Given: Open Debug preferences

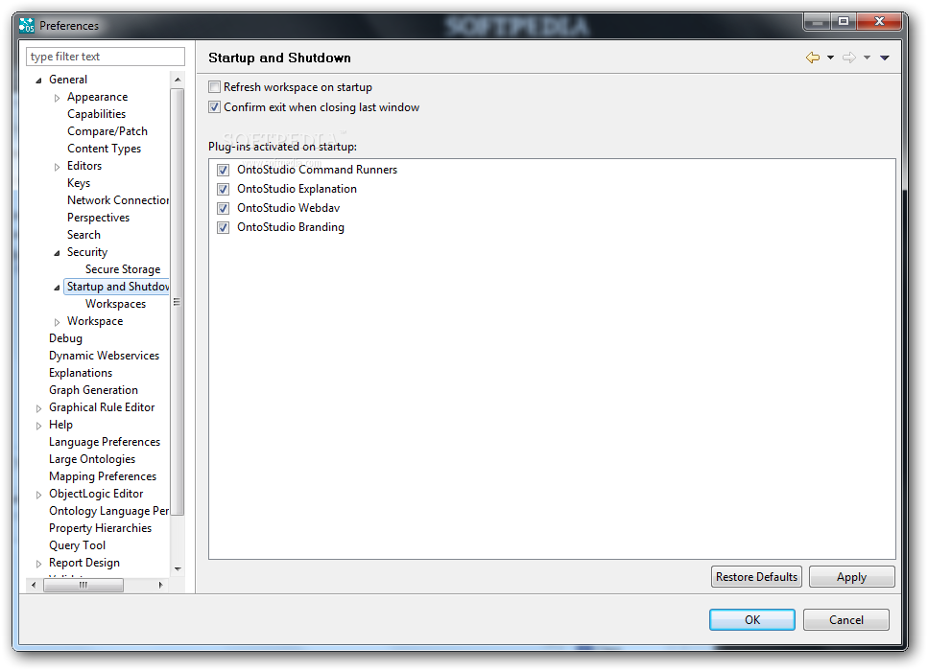Looking at the screenshot, I should tap(65, 338).
